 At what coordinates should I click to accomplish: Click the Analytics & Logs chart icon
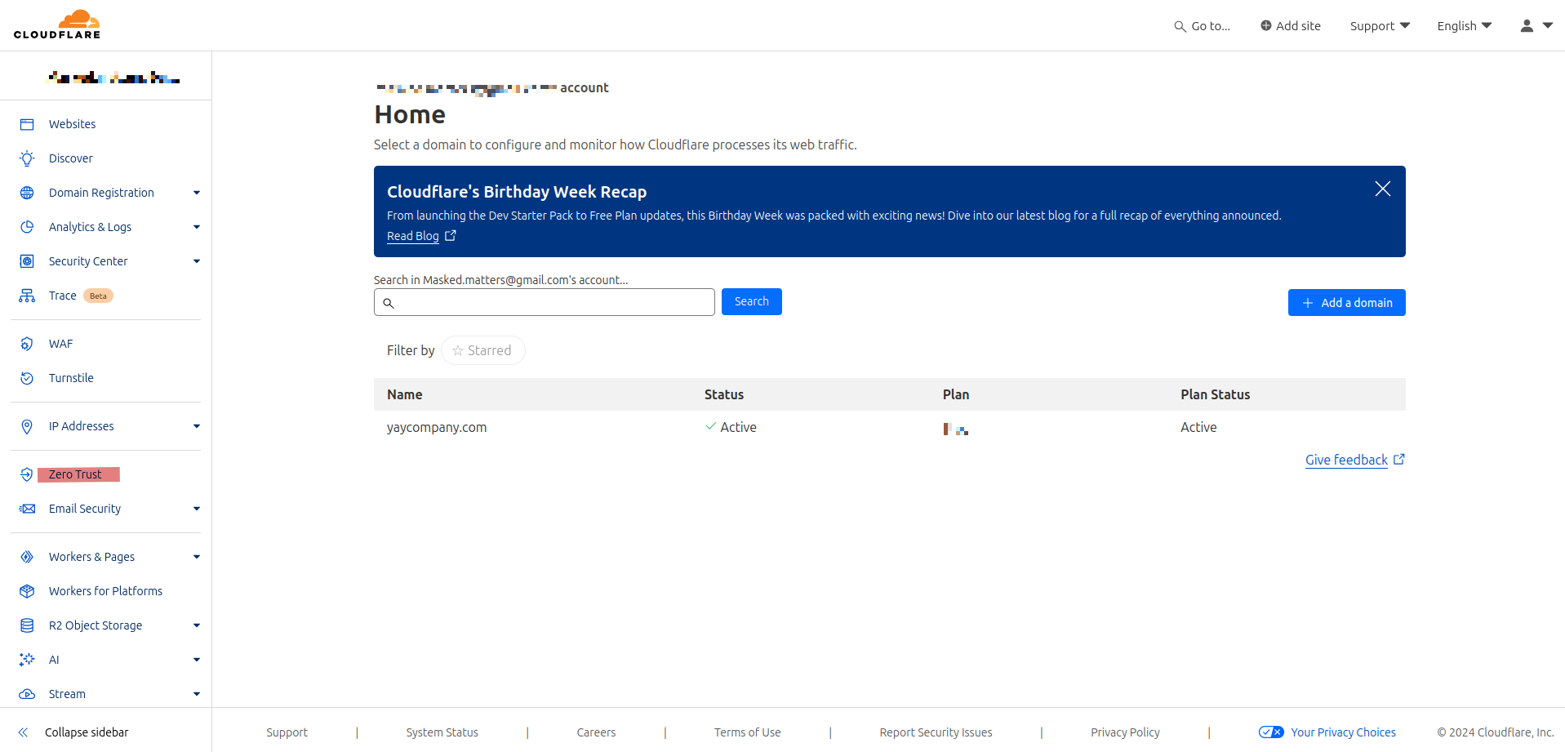point(27,227)
